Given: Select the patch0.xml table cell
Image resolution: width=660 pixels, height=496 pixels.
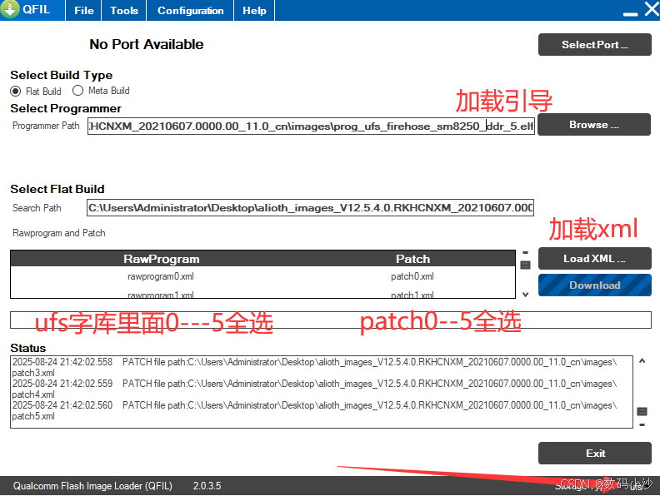Looking at the screenshot, I should coord(412,276).
